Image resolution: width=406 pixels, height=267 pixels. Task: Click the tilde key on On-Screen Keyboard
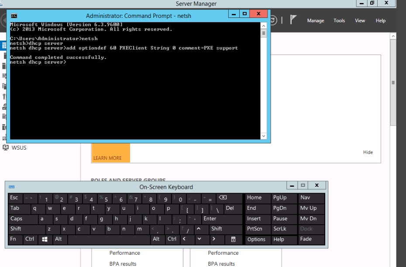[x=30, y=198]
